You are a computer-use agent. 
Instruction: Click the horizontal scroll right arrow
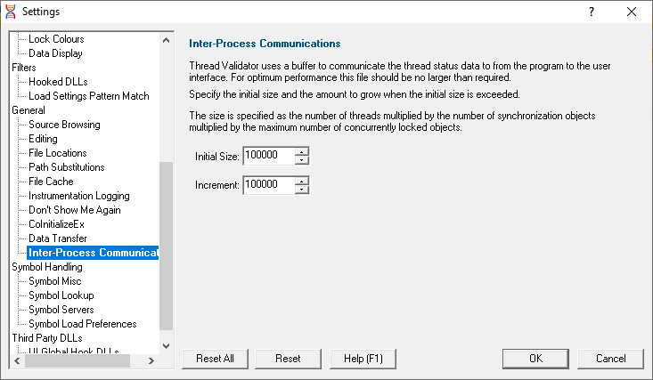click(151, 360)
